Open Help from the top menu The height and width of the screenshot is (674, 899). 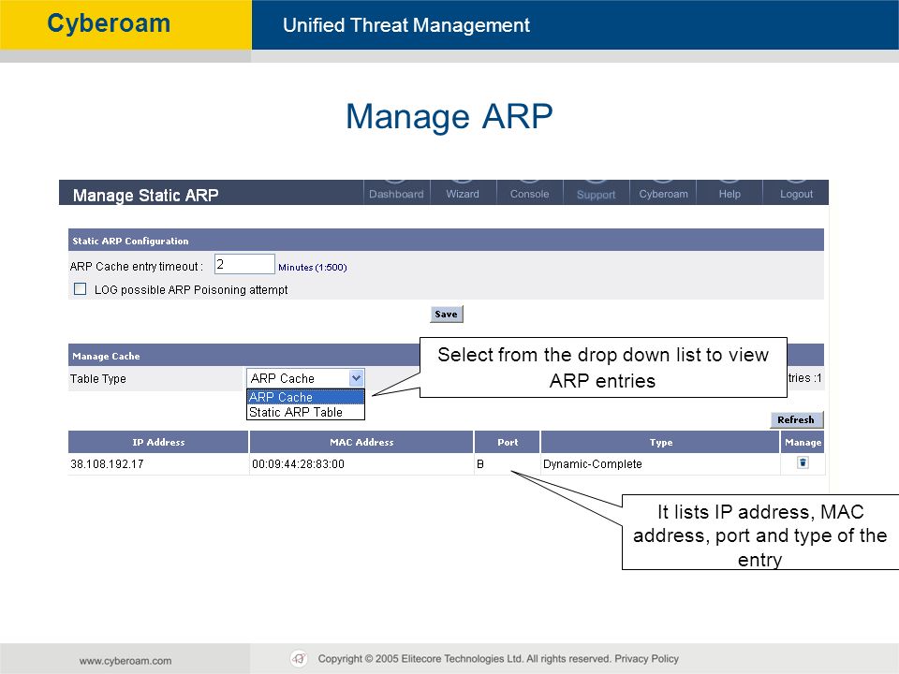pyautogui.click(x=730, y=194)
